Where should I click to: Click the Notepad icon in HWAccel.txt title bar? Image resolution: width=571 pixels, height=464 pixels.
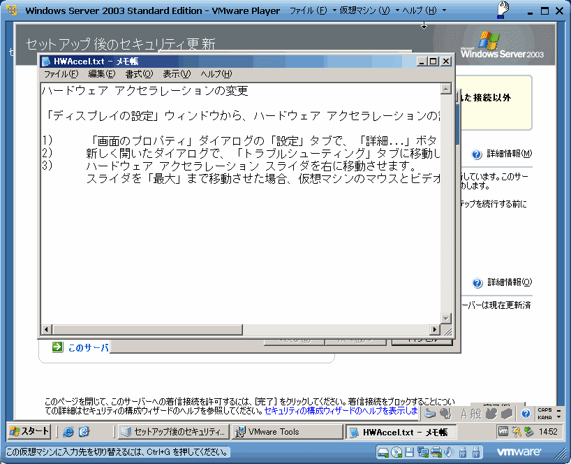46,61
